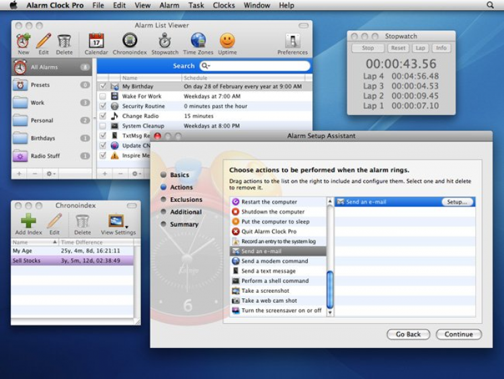The width and height of the screenshot is (504, 379).
Task: Expand the search magnifier options dropdown
Action: point(206,66)
